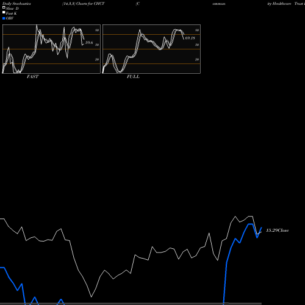305x305 pixels.
Task: Click the 50 axis label in the FAST chart
Action: pos(97,45)
